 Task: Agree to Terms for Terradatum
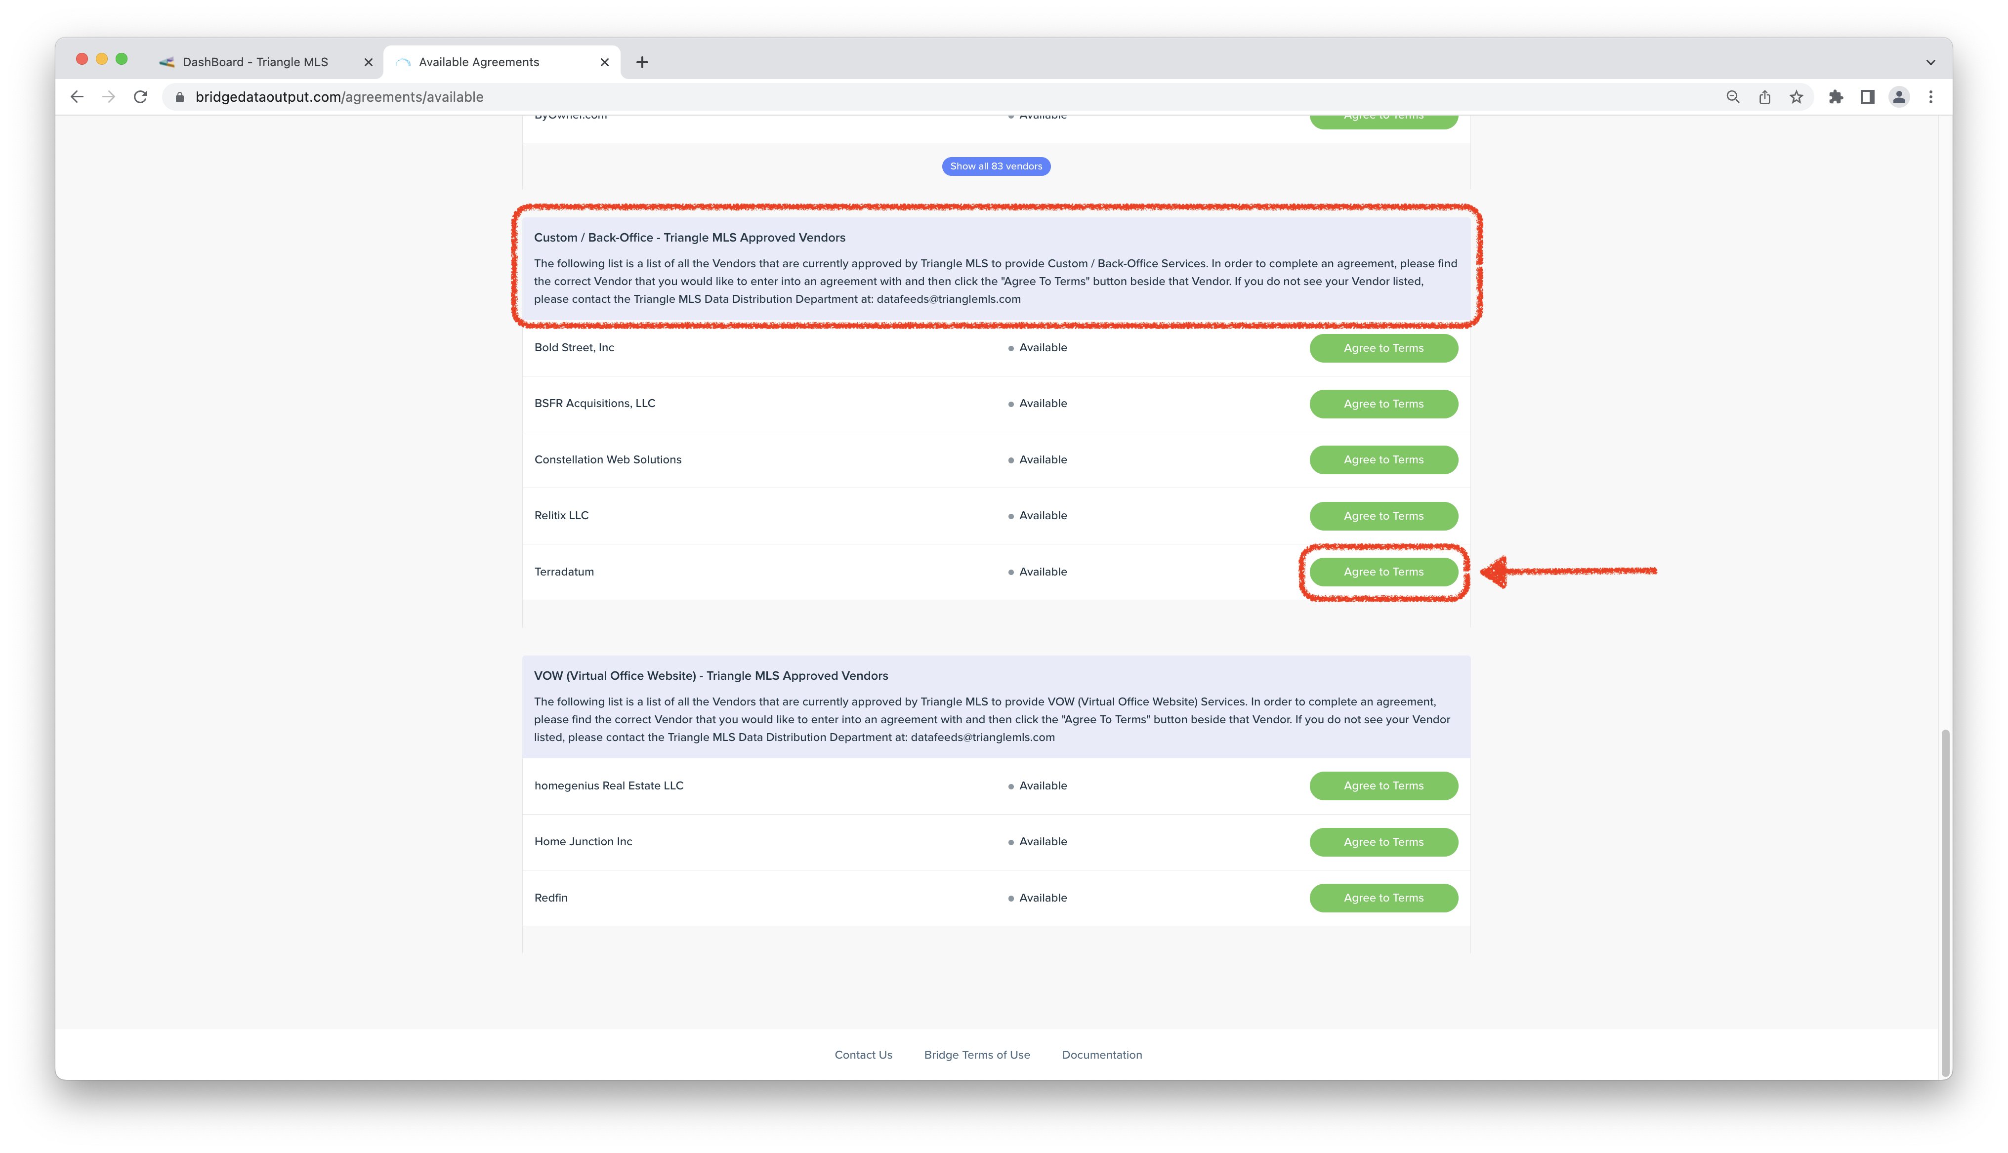pyautogui.click(x=1382, y=572)
